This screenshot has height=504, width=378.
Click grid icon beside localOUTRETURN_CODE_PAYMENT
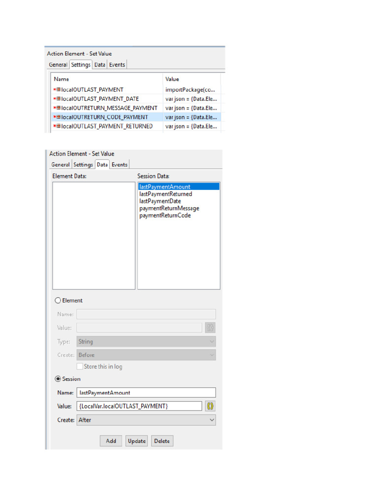pos(58,117)
